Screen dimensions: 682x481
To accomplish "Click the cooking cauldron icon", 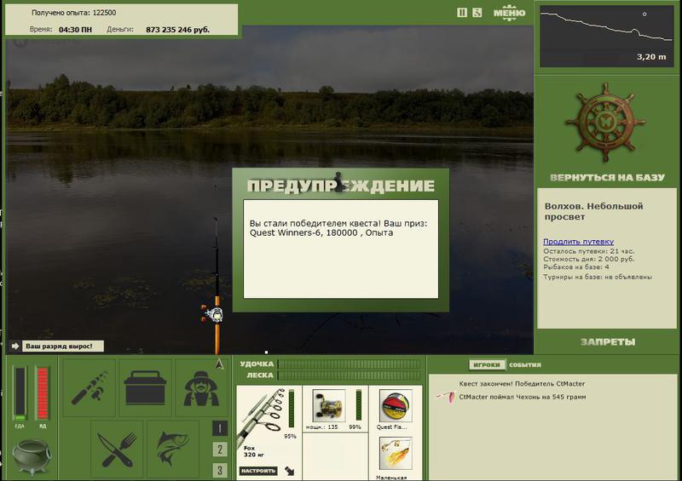I will click(31, 457).
